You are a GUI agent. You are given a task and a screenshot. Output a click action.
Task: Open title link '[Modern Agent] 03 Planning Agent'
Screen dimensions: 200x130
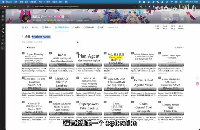click(x=88, y=70)
